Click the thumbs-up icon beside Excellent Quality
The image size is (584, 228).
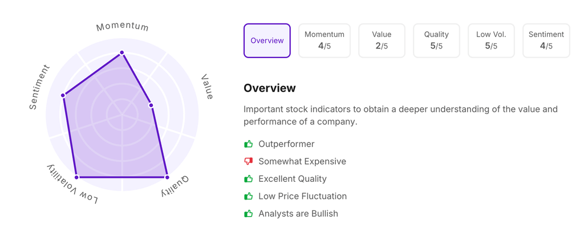[x=248, y=179]
